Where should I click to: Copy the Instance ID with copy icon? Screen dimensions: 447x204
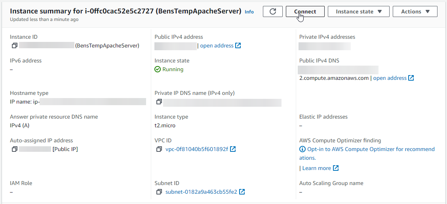[15, 45]
